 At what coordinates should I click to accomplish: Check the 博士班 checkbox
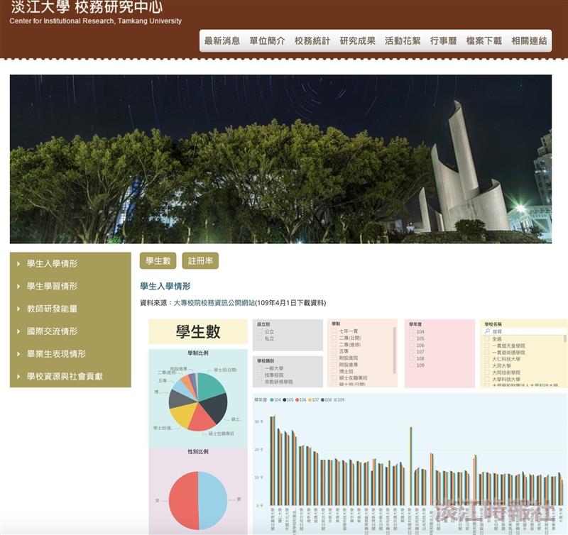[334, 371]
